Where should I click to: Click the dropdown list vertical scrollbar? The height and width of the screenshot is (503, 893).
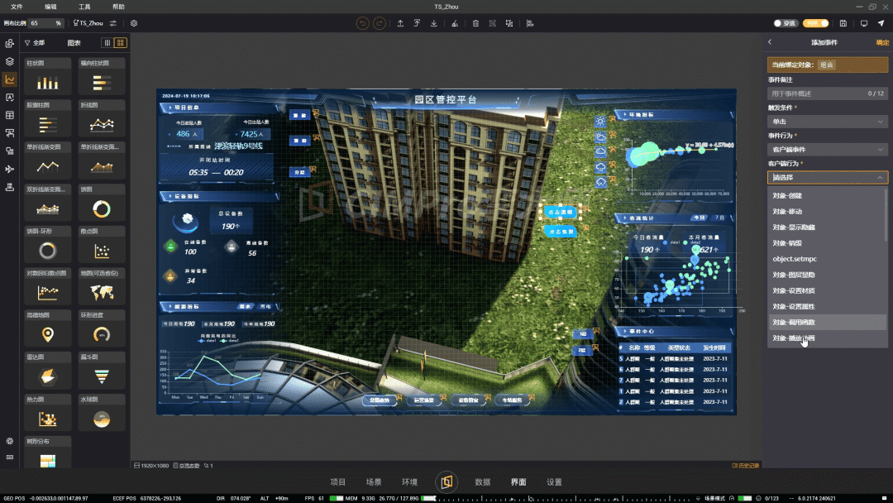pos(886,213)
